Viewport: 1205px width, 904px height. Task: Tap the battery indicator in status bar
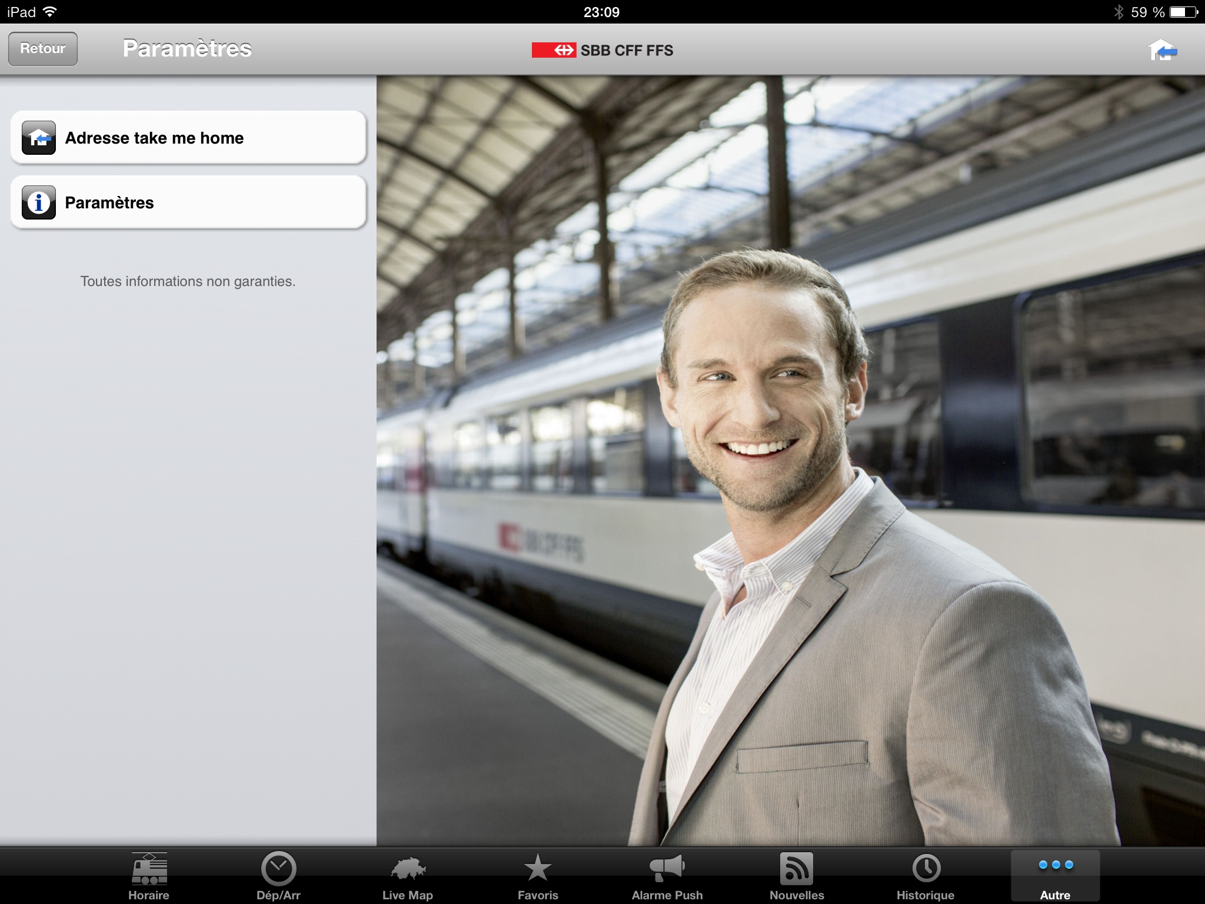pos(1183,12)
